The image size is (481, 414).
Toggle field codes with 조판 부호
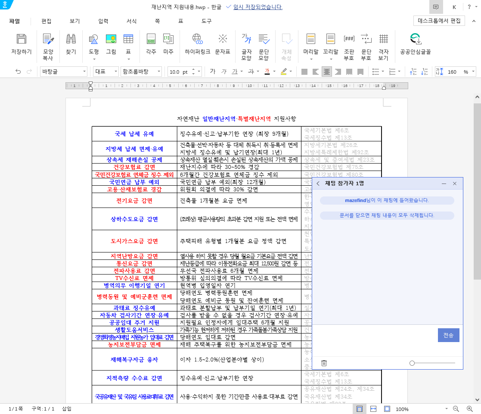(349, 39)
